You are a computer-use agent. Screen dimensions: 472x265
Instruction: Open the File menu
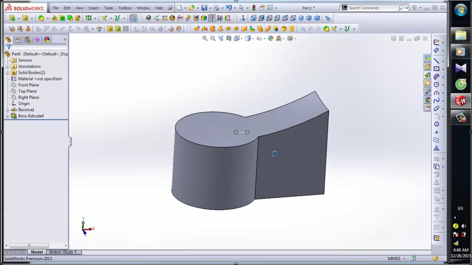(55, 8)
